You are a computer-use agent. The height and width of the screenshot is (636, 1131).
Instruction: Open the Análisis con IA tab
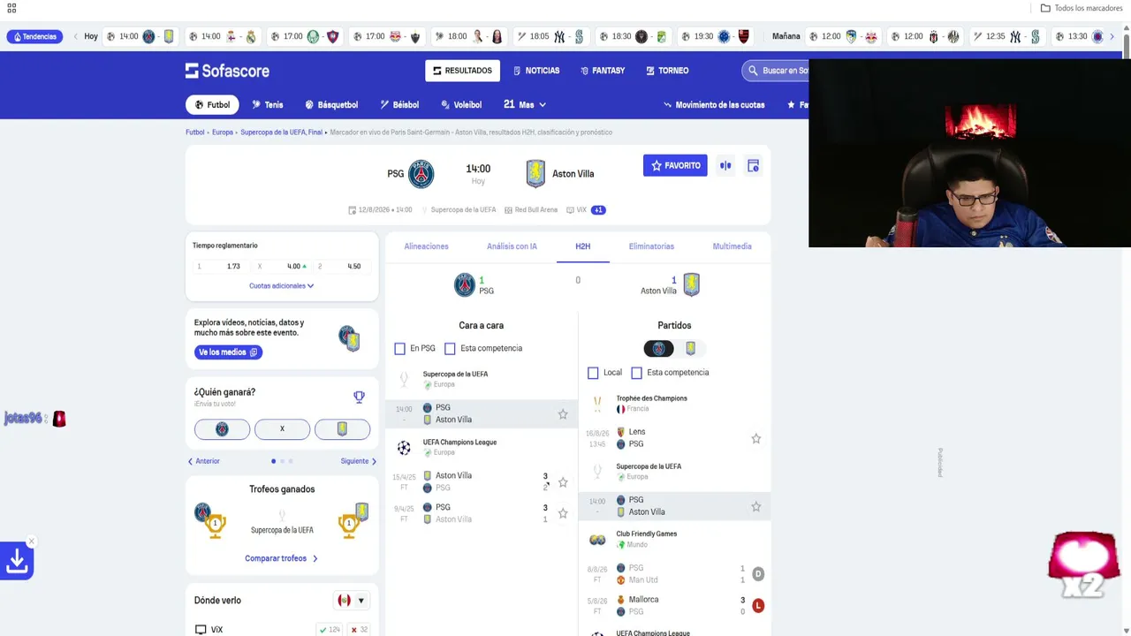coord(512,246)
